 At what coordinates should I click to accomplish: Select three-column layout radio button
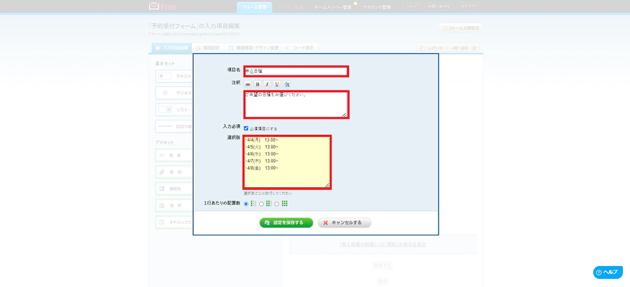click(x=277, y=204)
